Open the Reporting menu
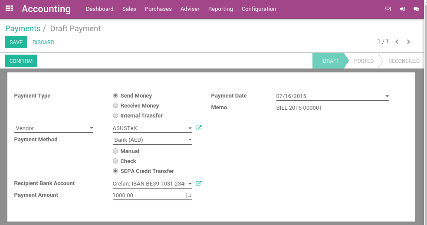 pos(220,9)
